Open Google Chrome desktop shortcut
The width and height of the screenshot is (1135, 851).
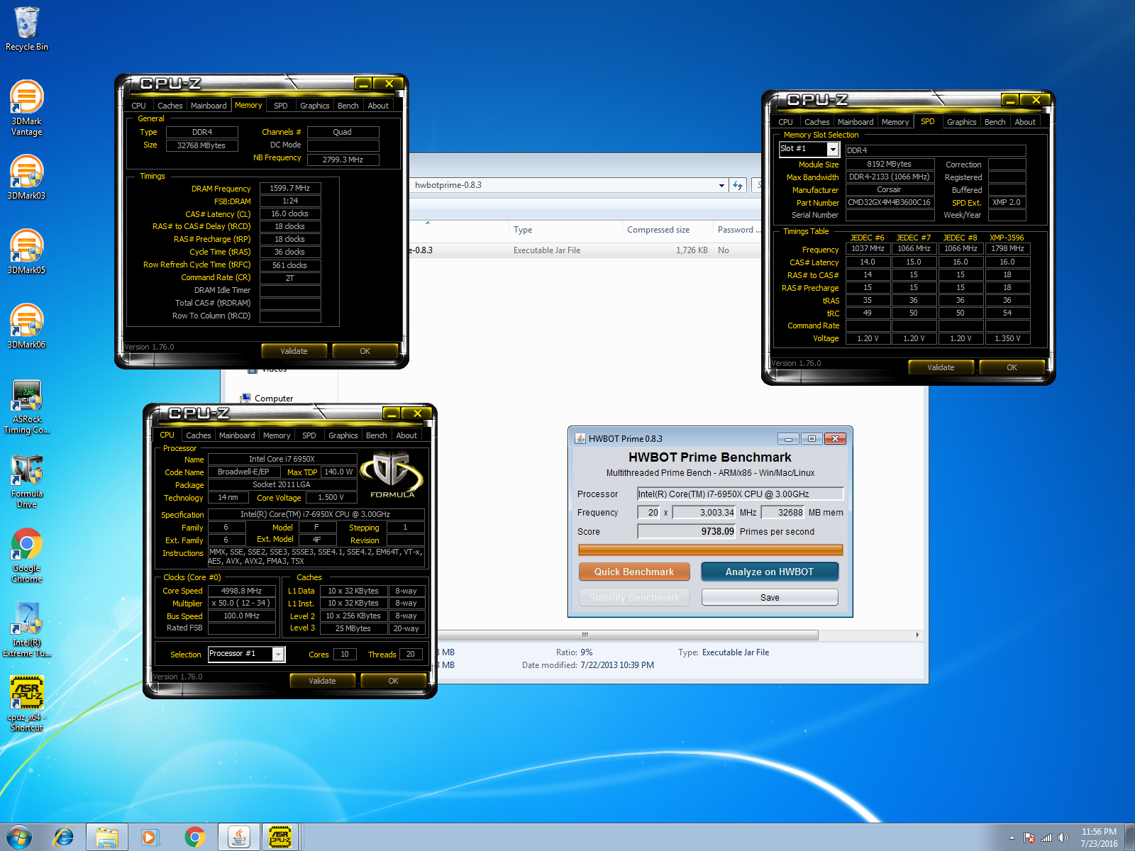coord(27,556)
